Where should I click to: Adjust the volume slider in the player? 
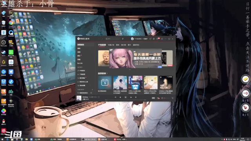click(x=167, y=98)
